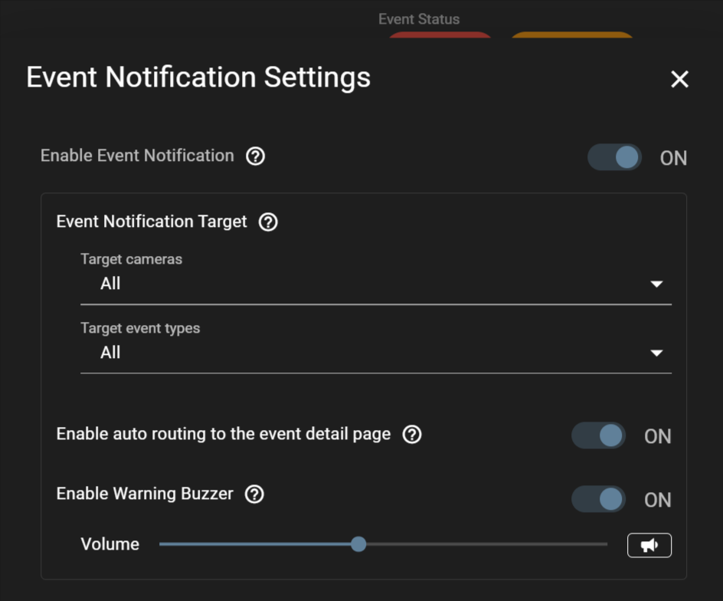Click the red Event Status button
Viewport: 723px width, 601px height.
point(440,34)
